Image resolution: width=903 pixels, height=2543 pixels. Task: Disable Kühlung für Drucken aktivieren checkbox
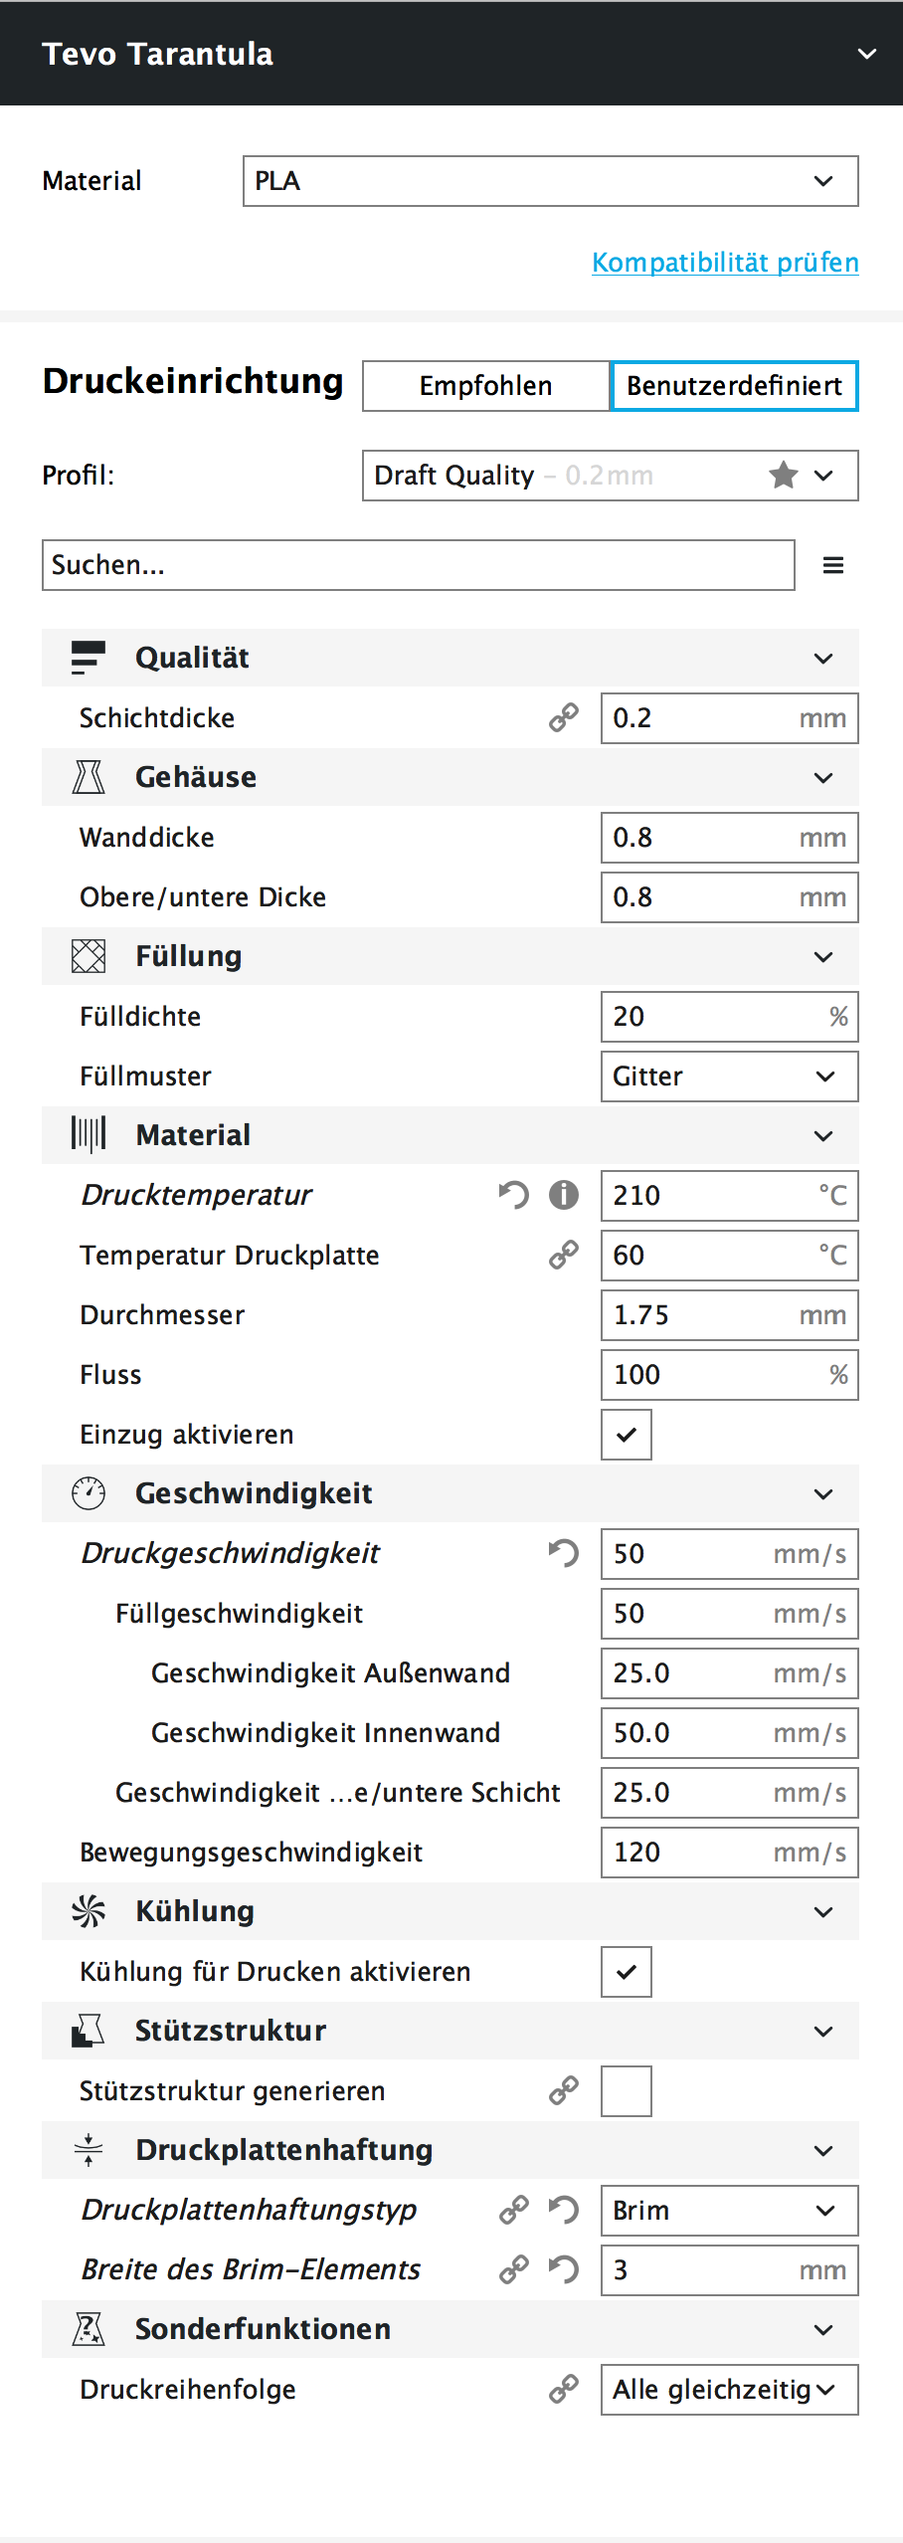627,1972
